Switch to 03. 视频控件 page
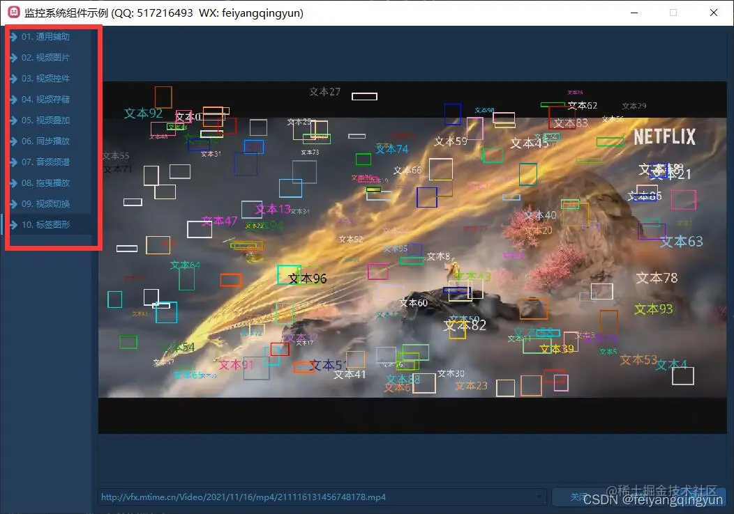The width and height of the screenshot is (734, 514). pyautogui.click(x=46, y=79)
